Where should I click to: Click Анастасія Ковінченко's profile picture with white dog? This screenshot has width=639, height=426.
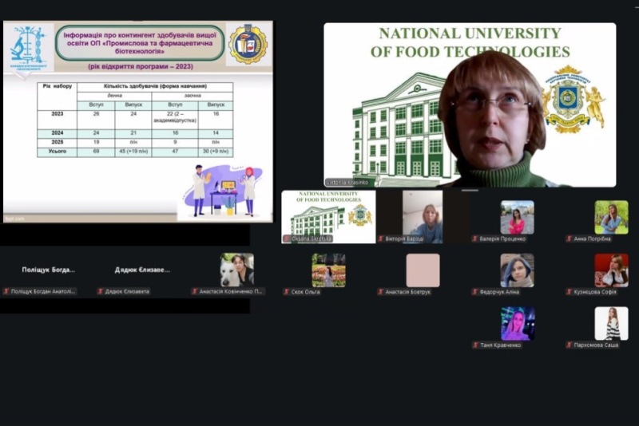point(236,270)
